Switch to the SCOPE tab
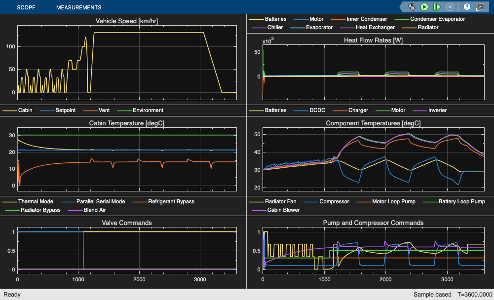This screenshot has height=300, width=494. click(26, 7)
